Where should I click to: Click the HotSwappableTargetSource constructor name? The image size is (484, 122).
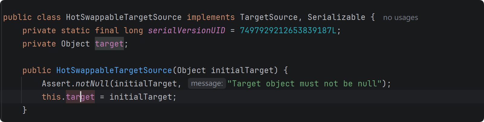pyautogui.click(x=114, y=70)
